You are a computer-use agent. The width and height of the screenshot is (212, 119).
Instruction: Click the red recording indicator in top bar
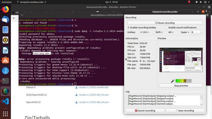pyautogui.click(x=189, y=2)
